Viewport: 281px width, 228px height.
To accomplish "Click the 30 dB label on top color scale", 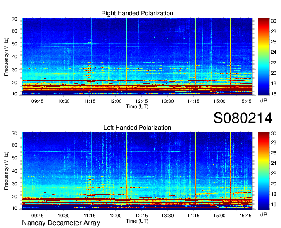I will [274, 21].
